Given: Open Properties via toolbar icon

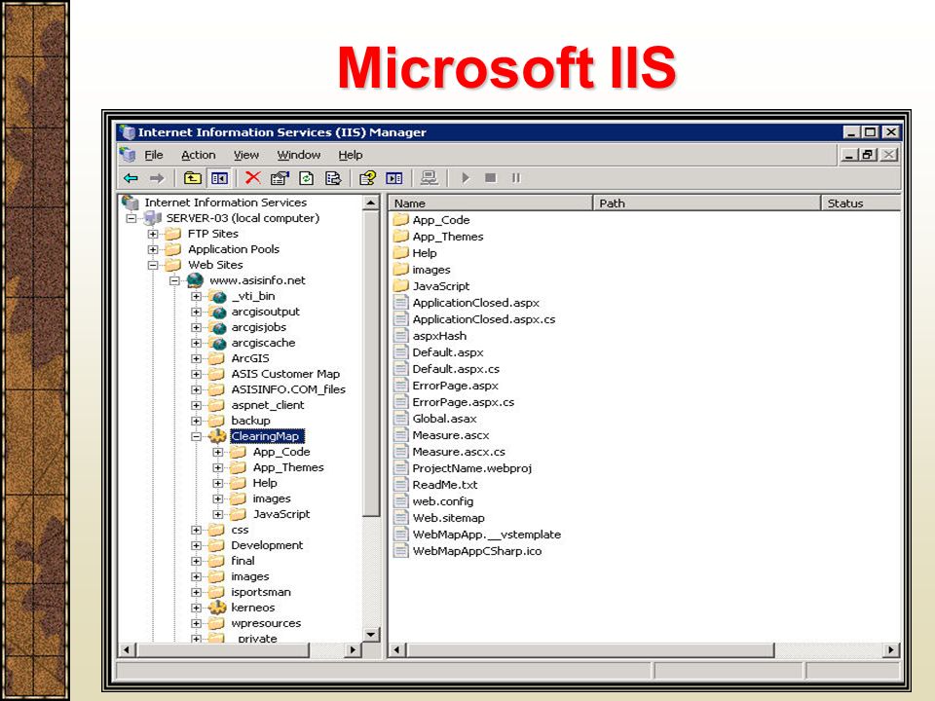Looking at the screenshot, I should (x=280, y=177).
